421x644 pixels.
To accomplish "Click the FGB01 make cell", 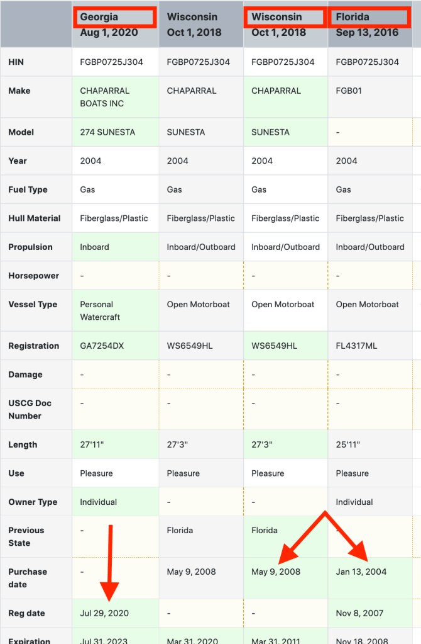I will [x=349, y=91].
